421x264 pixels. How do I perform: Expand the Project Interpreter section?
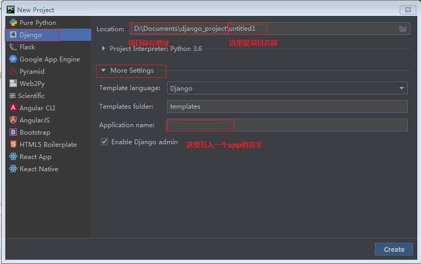[x=103, y=48]
